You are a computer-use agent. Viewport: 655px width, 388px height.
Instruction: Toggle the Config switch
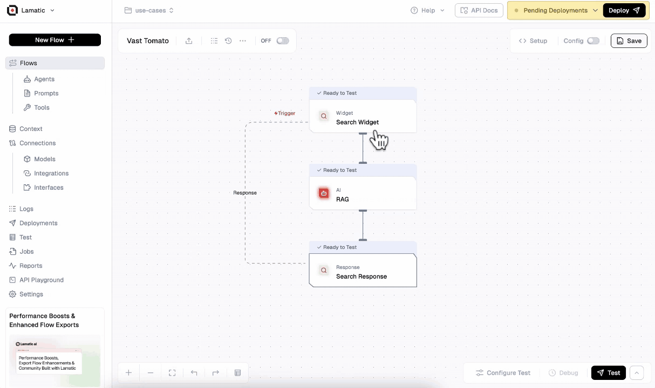point(593,41)
